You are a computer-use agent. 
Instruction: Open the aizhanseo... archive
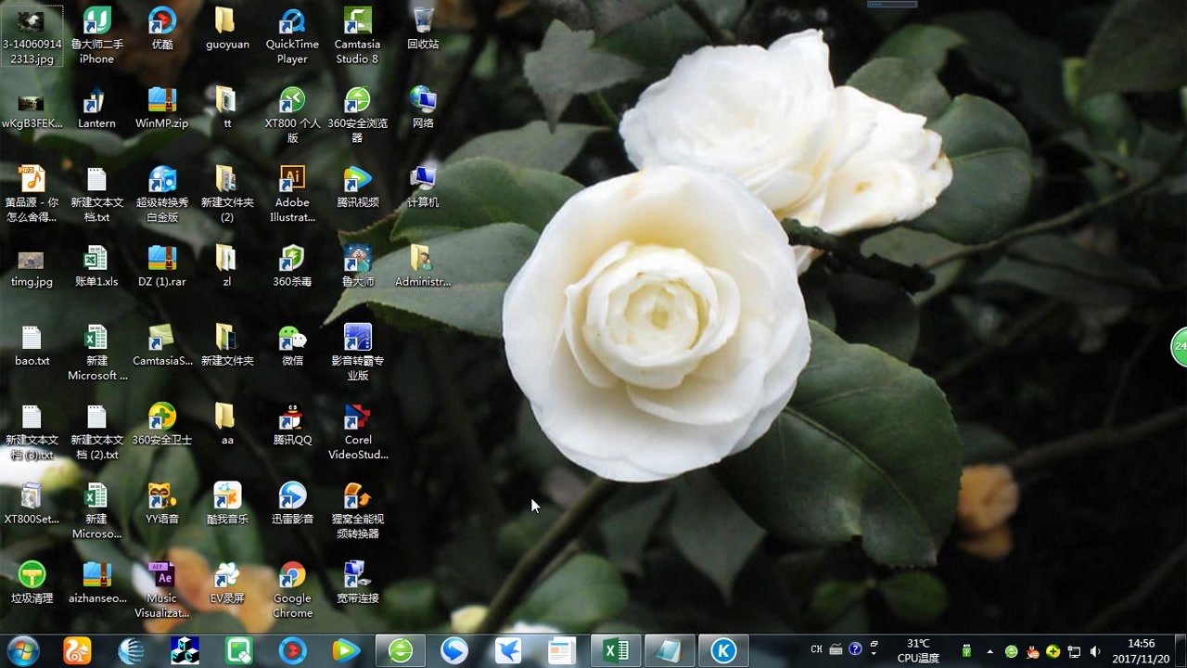coord(96,583)
